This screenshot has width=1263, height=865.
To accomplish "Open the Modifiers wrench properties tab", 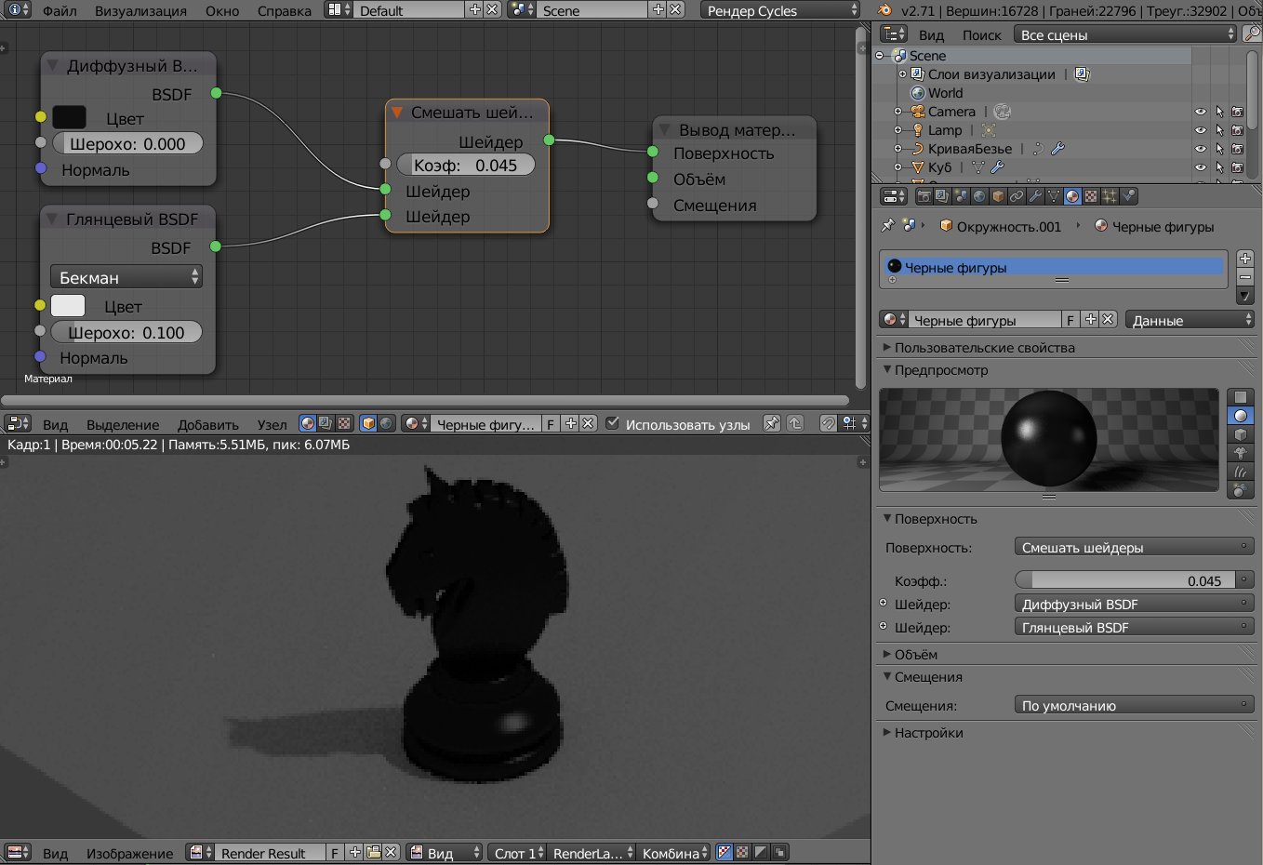I will pos(1035,196).
